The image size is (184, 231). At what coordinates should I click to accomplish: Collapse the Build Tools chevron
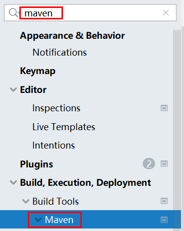click(26, 201)
